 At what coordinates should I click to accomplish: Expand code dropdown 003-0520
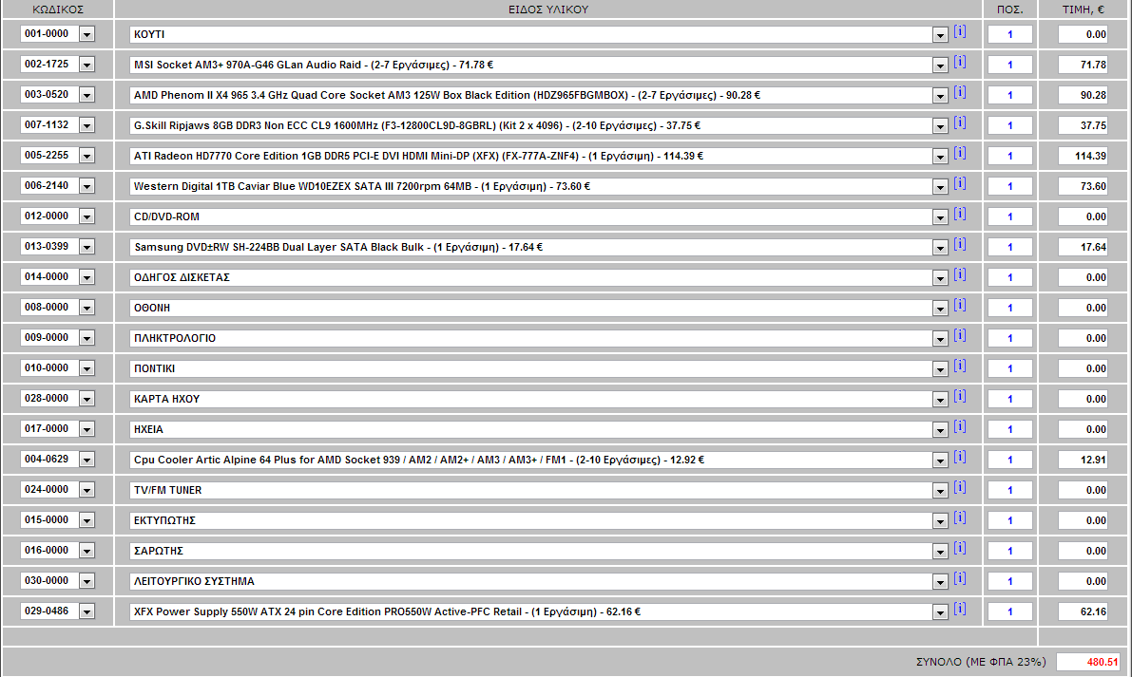(x=86, y=95)
